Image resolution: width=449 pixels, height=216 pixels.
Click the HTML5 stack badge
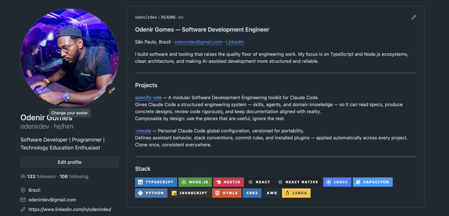point(227,193)
